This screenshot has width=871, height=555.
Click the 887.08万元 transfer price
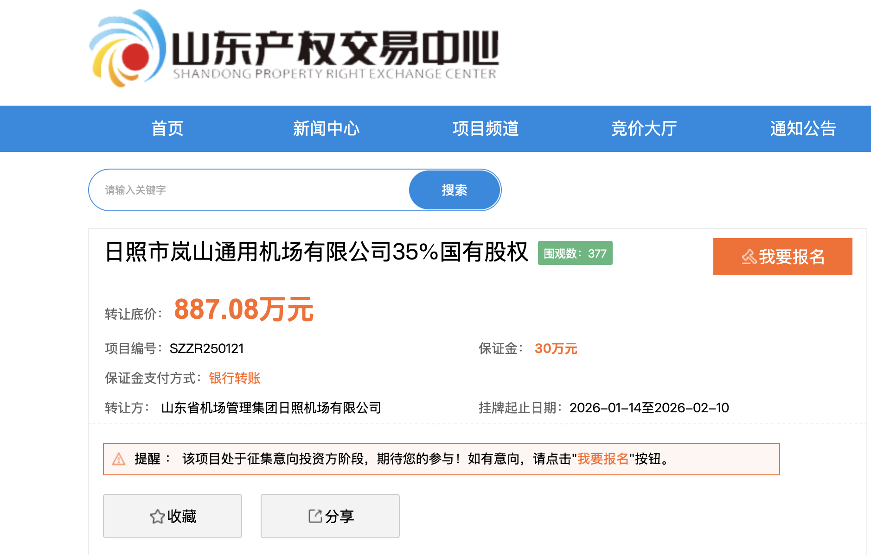point(243,309)
